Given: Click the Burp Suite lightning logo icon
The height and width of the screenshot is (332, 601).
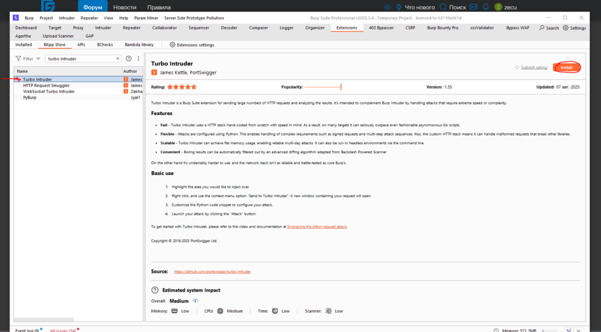Looking at the screenshot, I should pyautogui.click(x=16, y=18).
